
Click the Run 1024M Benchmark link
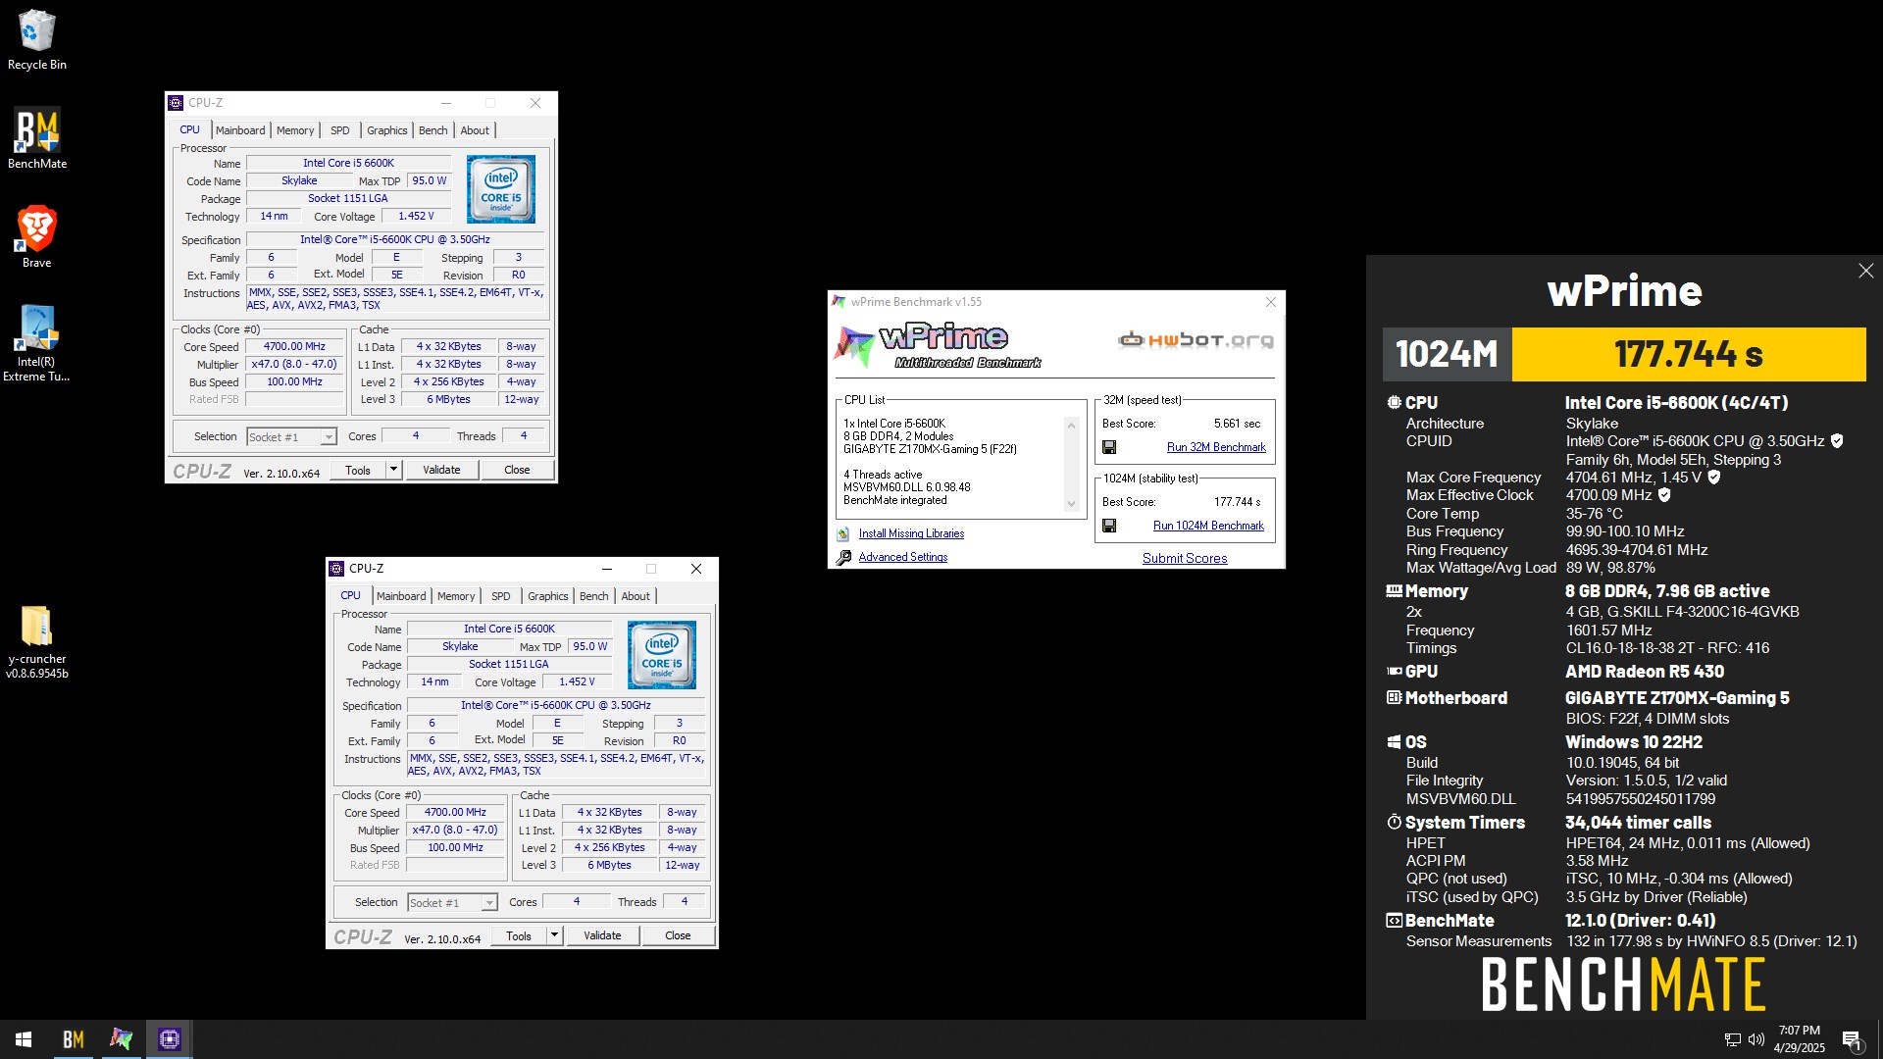[x=1208, y=526]
